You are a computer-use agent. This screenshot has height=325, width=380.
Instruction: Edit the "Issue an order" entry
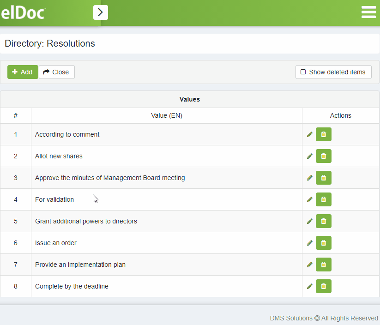310,243
